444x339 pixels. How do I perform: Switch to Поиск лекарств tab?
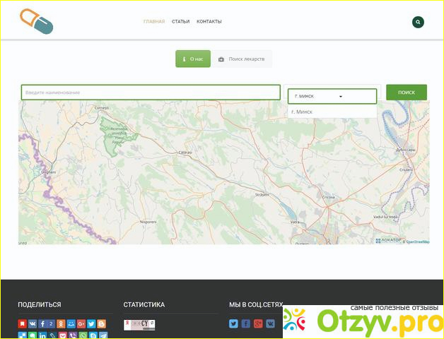tap(242, 59)
